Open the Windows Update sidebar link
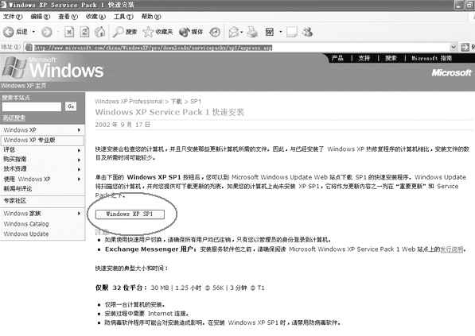Viewport: 475px width, 336px height. 26,234
